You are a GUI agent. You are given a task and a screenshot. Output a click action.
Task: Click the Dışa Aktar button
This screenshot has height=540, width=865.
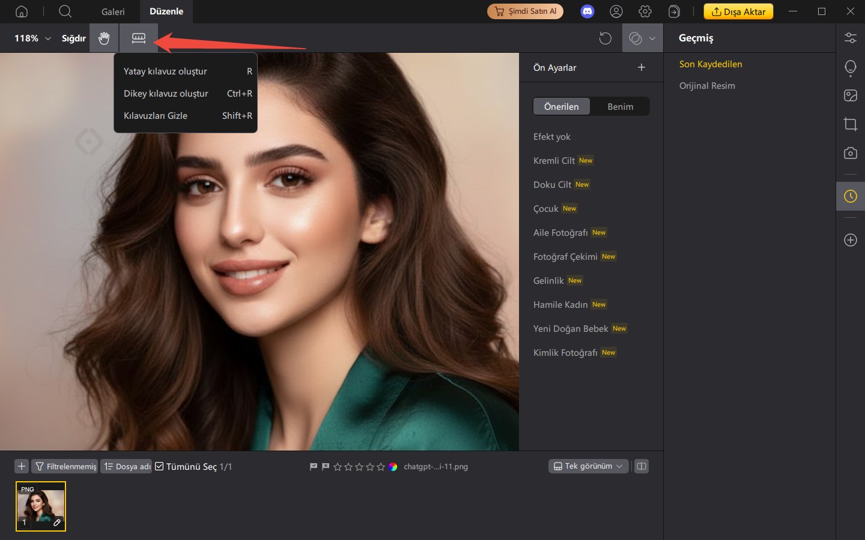click(x=738, y=11)
